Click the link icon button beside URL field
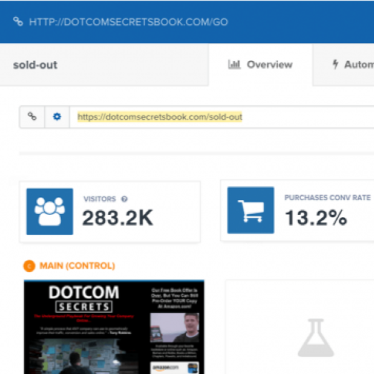 click(32, 117)
